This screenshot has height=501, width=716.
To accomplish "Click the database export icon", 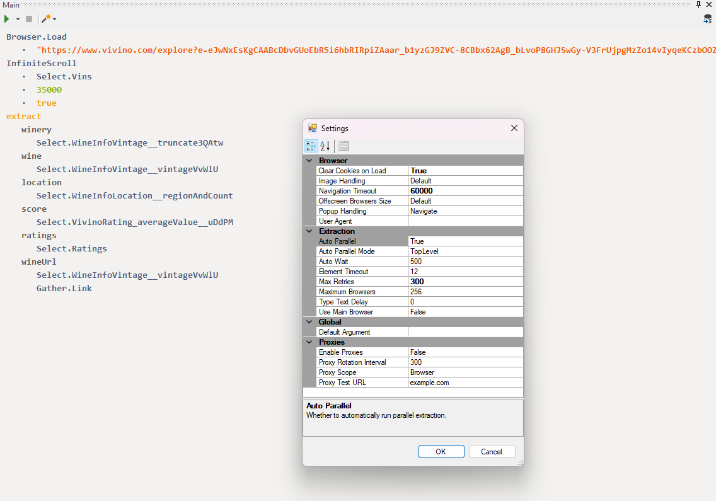I will click(x=707, y=19).
